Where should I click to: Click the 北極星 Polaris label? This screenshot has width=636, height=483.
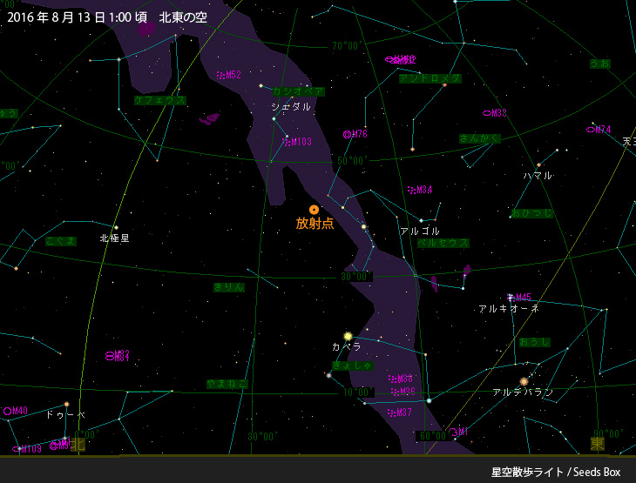pos(115,238)
